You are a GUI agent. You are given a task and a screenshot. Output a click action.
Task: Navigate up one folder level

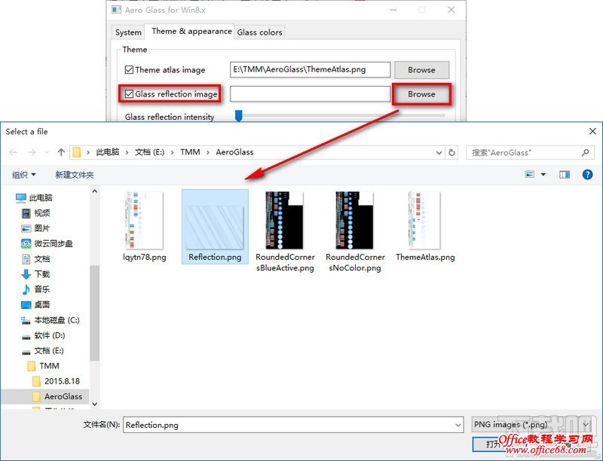(61, 152)
